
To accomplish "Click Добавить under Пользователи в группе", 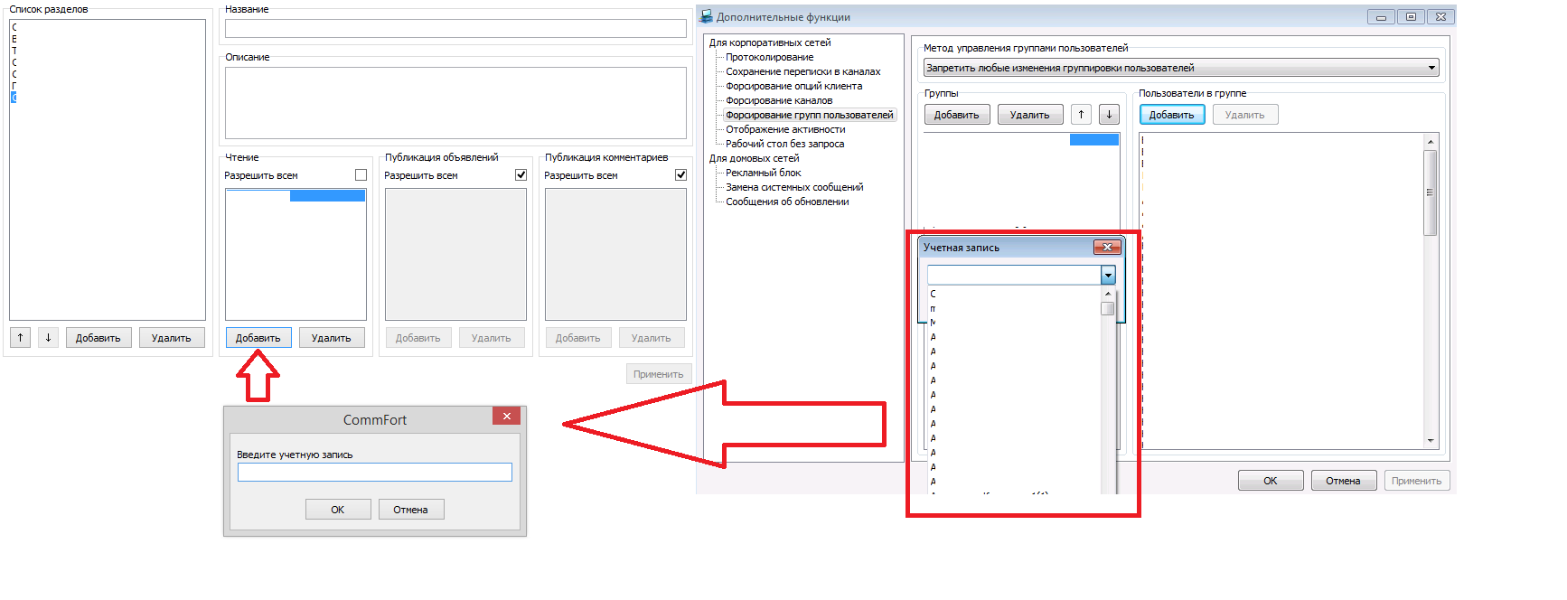I will point(1171,115).
